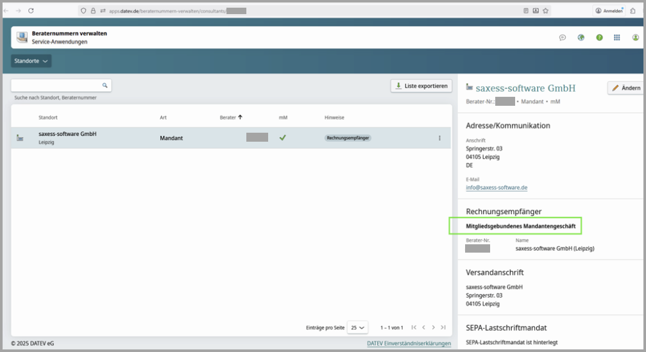
Task: Focus the Standort search input field
Action: 56,85
